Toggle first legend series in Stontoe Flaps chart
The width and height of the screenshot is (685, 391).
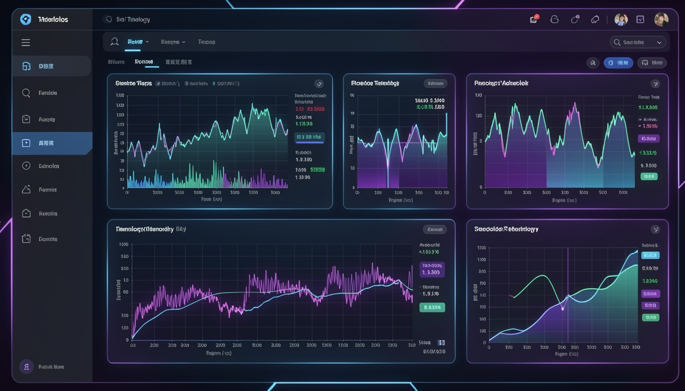click(168, 83)
